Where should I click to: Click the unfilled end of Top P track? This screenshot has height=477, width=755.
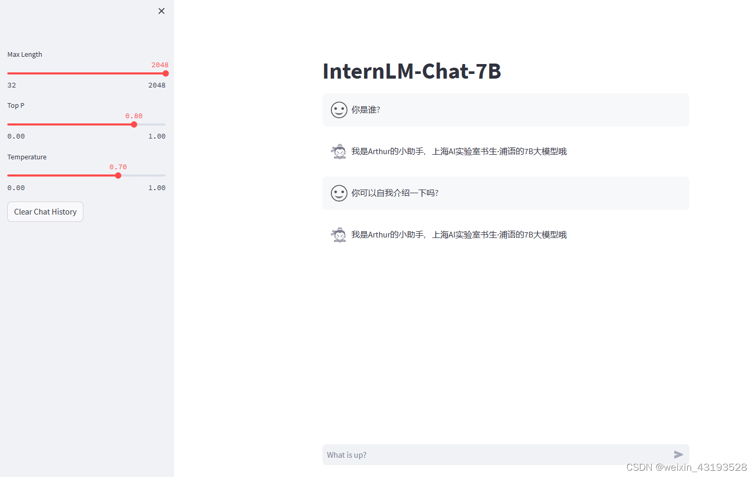[151, 124]
